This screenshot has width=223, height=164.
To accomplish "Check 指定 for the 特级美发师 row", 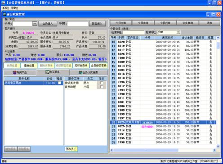I will click(102, 83).
